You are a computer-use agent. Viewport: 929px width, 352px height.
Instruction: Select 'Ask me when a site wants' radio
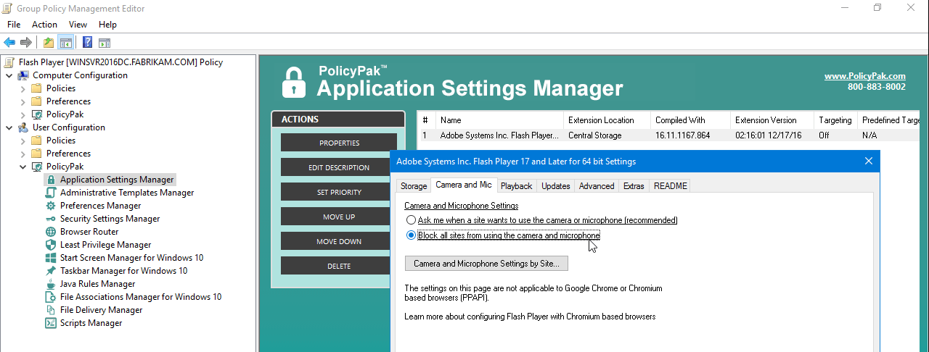pos(412,220)
